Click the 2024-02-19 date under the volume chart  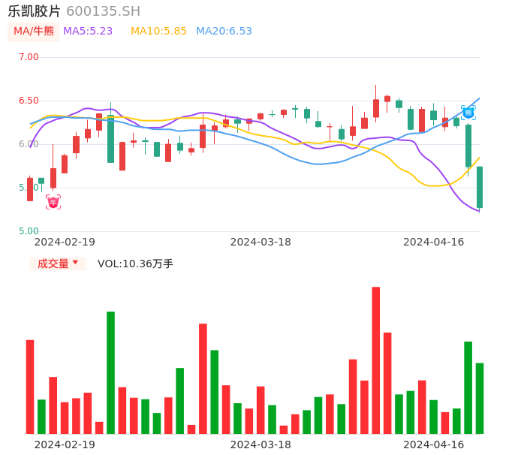click(x=65, y=444)
